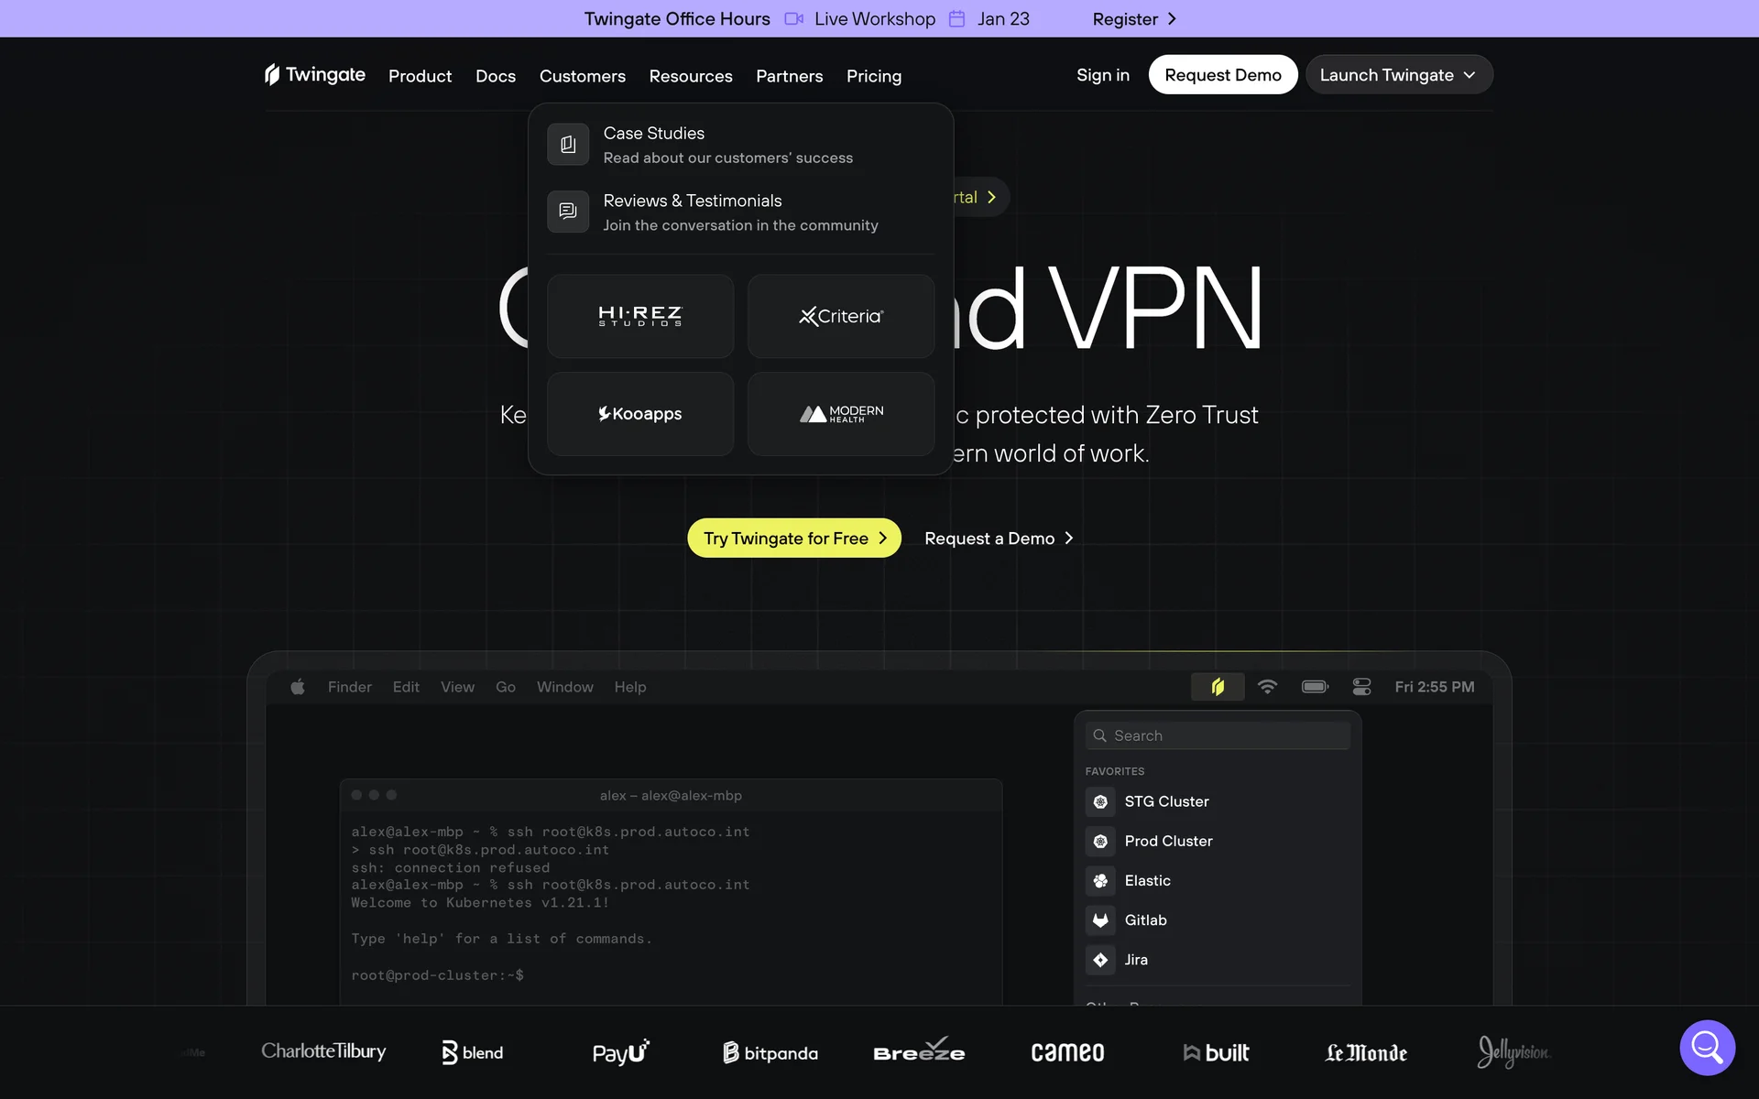Click Try Twingate for Free button
Viewport: 1759px width, 1099px height.
click(x=793, y=539)
